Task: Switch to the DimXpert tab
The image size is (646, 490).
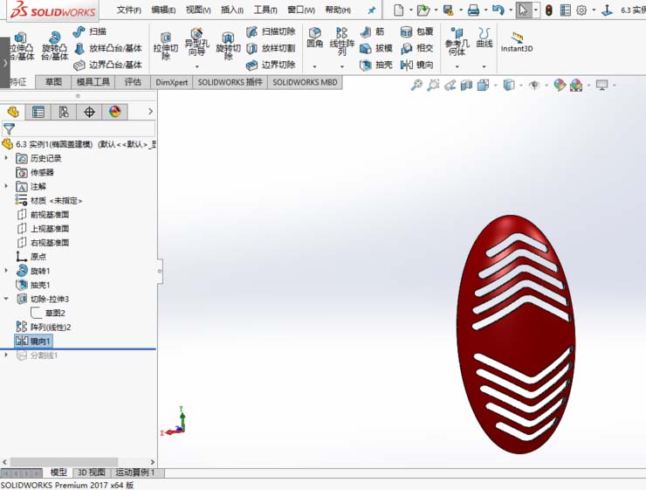Action: [x=171, y=82]
